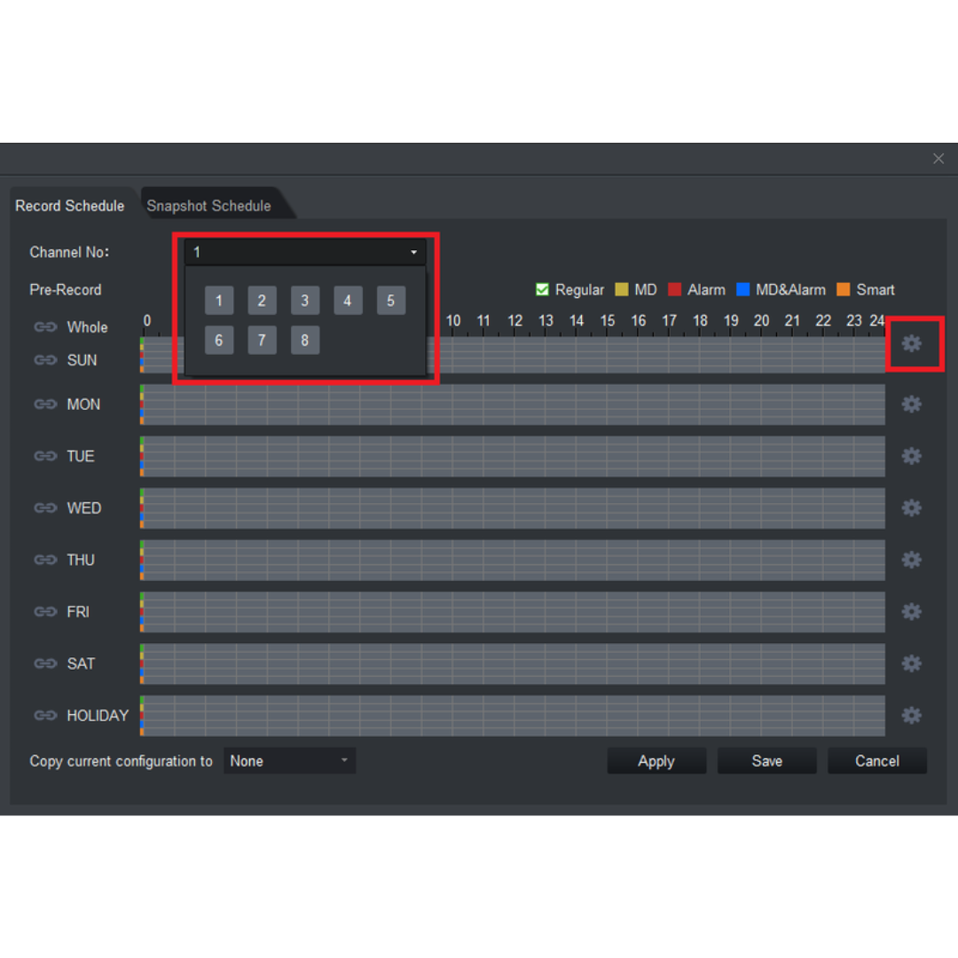The height and width of the screenshot is (958, 958).
Task: Select the MD&Alarm record type box
Action: 743,289
